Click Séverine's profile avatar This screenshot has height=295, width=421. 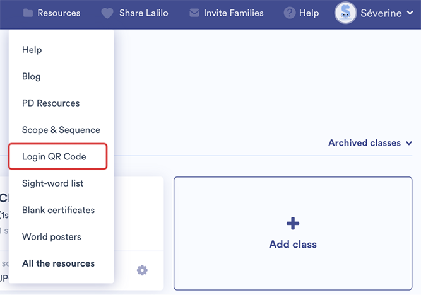[x=345, y=13]
